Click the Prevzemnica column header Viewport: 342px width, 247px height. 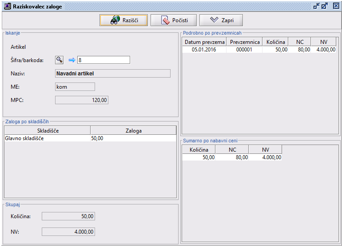coord(244,42)
